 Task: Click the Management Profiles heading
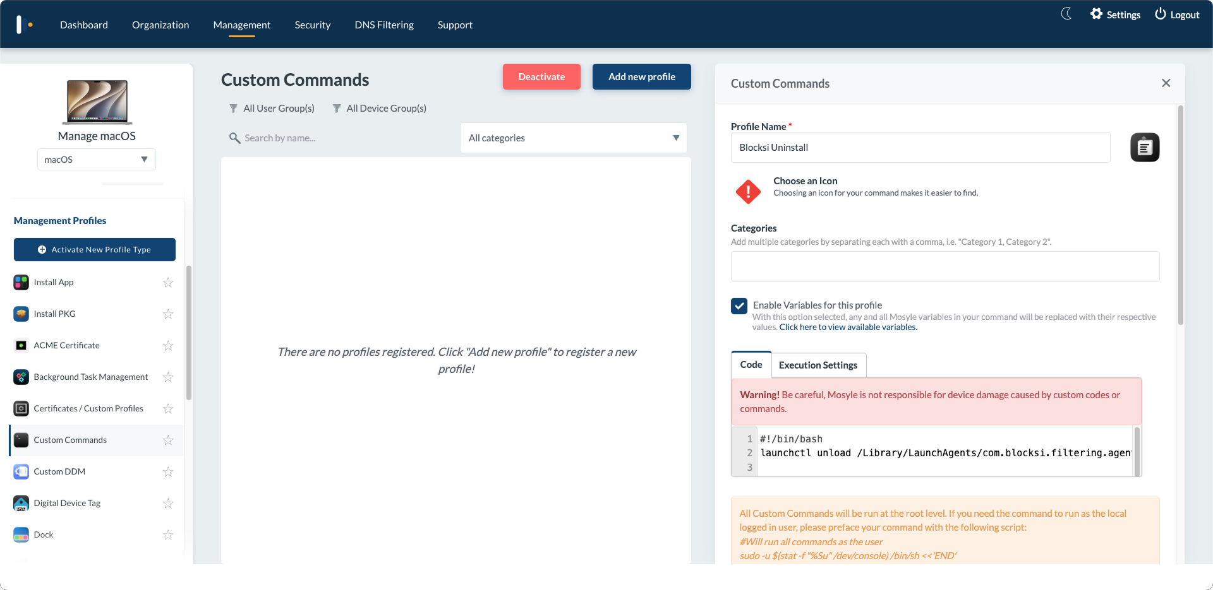(x=60, y=220)
